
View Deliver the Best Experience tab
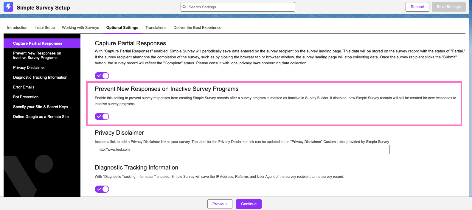click(x=198, y=28)
